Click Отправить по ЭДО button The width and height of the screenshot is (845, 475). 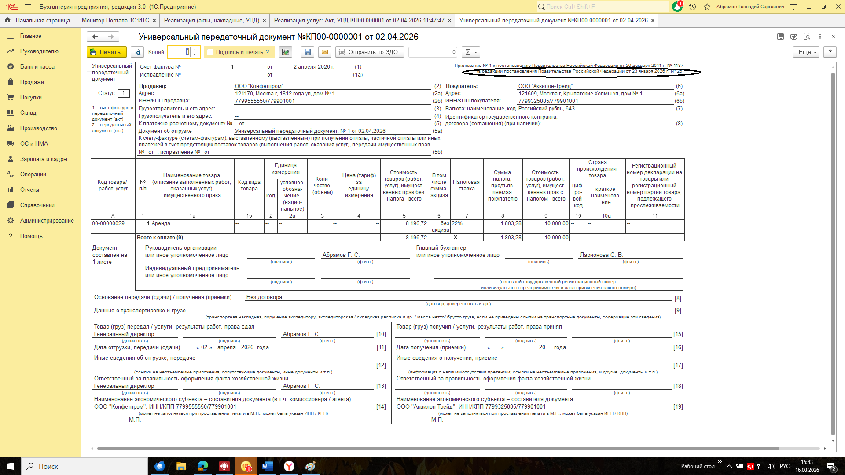click(369, 52)
